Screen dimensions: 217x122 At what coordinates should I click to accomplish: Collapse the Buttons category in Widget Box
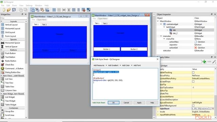[x=1, y=50]
